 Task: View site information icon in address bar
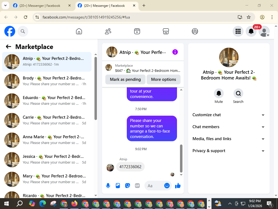(37, 17)
